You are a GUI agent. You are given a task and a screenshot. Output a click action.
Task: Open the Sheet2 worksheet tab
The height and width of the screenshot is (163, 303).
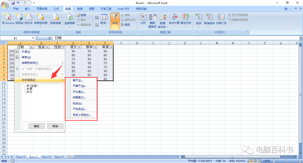[x=46, y=157]
